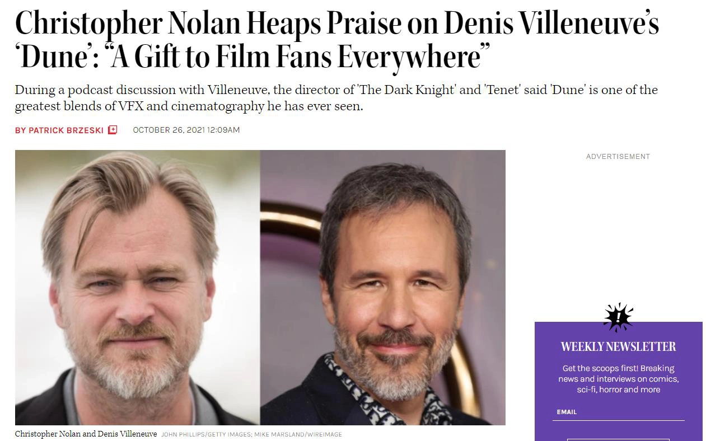The width and height of the screenshot is (706, 441).
Task: Click the article headline about Nolan and Dune
Action: coord(336,39)
